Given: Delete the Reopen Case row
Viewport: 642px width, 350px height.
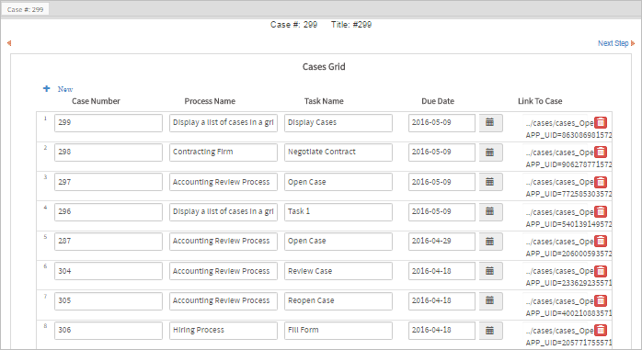Looking at the screenshot, I should 601,300.
